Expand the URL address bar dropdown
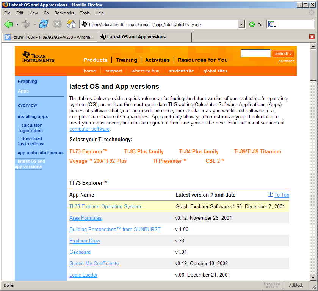 tap(241, 25)
